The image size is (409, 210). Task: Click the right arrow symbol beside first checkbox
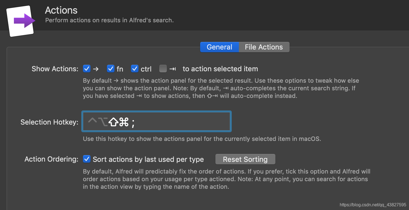point(95,69)
